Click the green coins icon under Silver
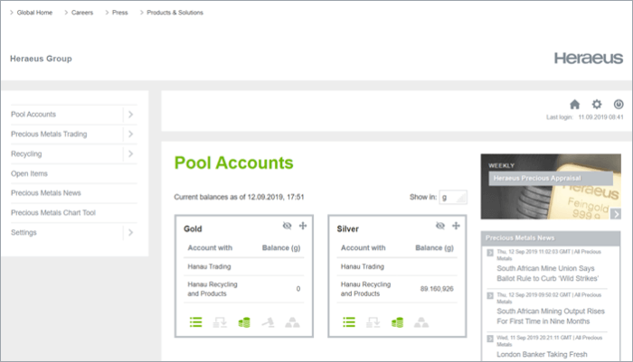Image resolution: width=633 pixels, height=362 pixels. point(397,321)
